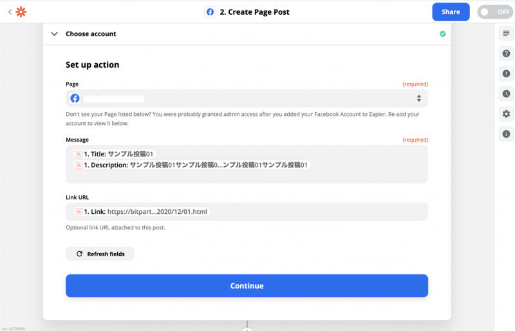
Task: Go back using the left arrow
Action: (x=10, y=12)
